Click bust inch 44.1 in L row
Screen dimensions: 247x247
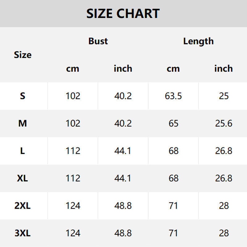pos(123,151)
